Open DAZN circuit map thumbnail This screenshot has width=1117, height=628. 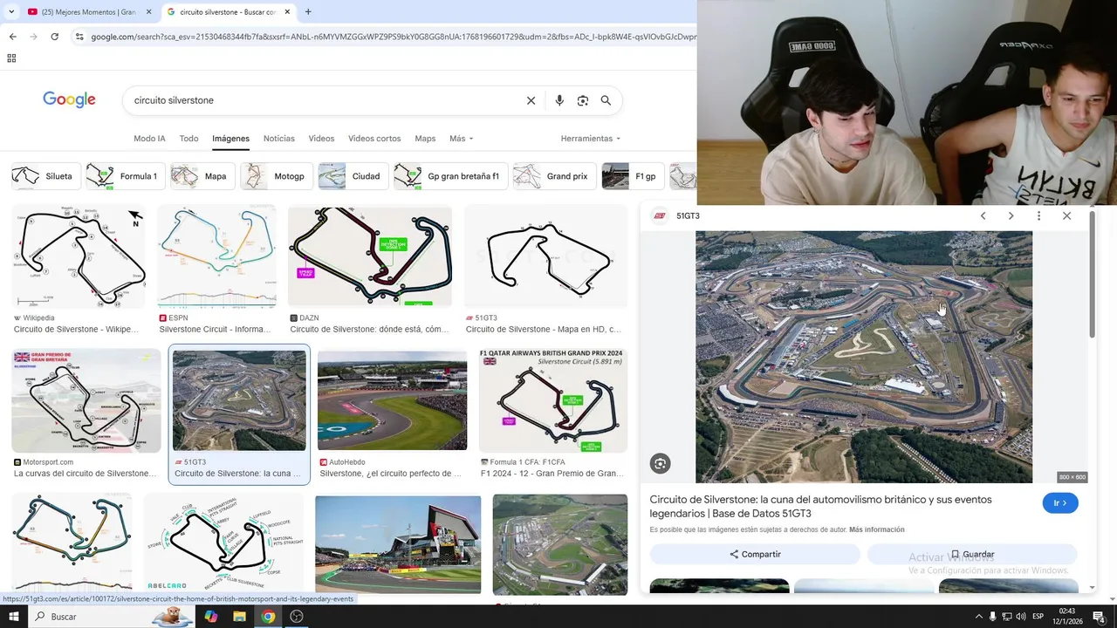pos(370,257)
